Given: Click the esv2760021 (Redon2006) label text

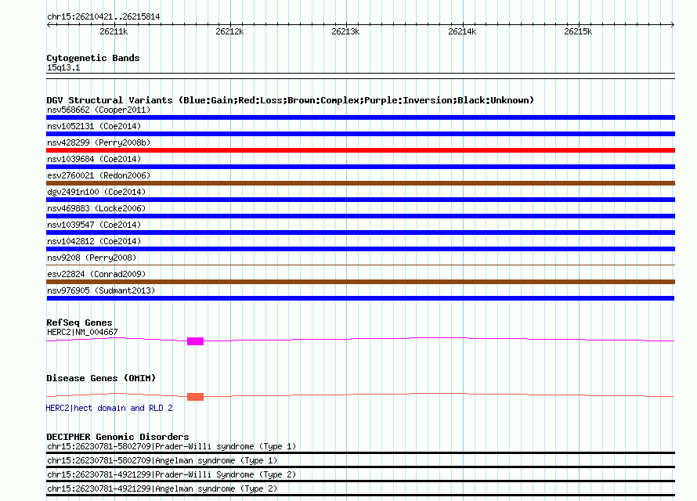Looking at the screenshot, I should (x=99, y=175).
